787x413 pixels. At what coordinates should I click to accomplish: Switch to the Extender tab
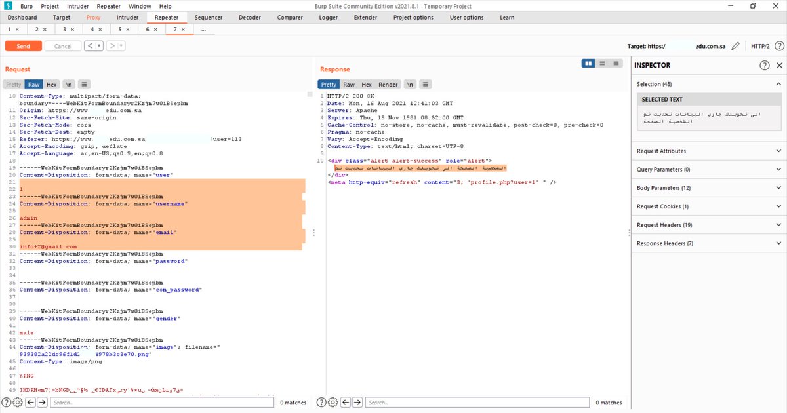point(366,18)
